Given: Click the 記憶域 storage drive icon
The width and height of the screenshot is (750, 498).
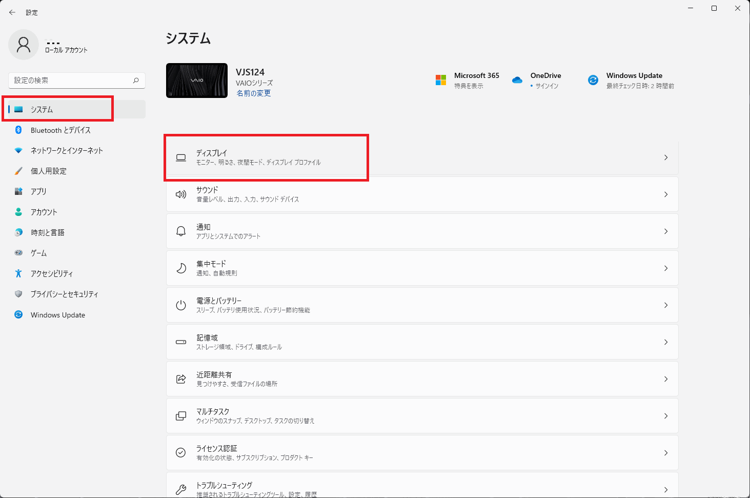Looking at the screenshot, I should [181, 342].
